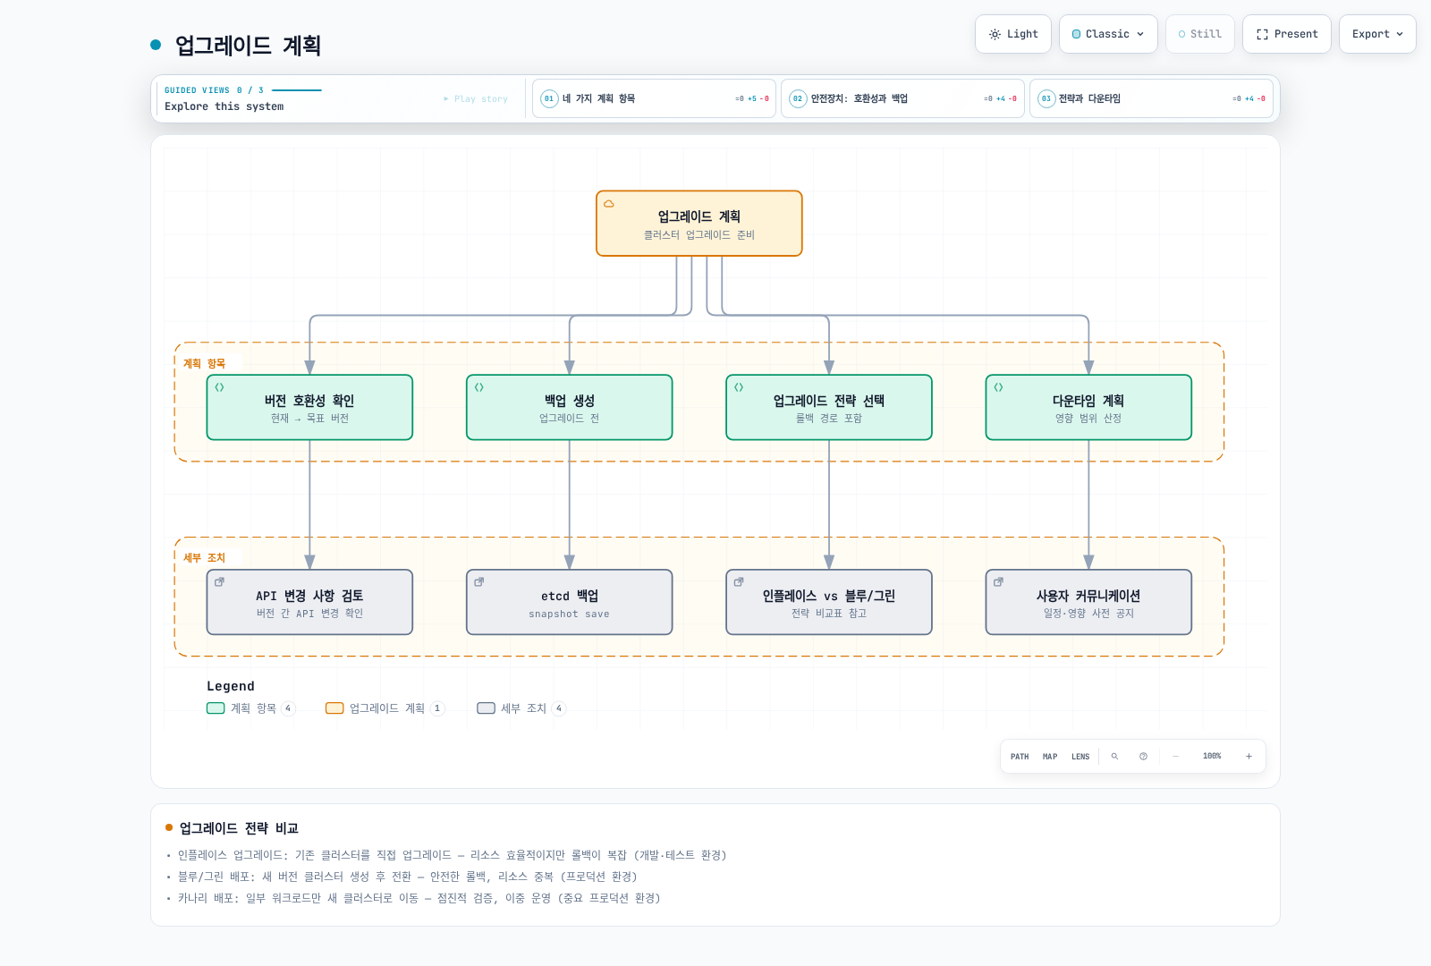The image size is (1431, 966).
Task: Open guided view 네 가지 계획 항목
Action: (654, 98)
